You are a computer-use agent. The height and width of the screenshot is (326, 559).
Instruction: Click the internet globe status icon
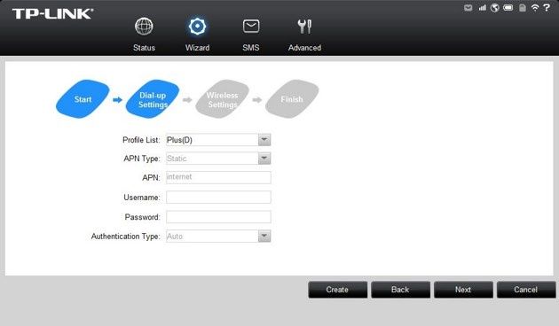point(494,8)
